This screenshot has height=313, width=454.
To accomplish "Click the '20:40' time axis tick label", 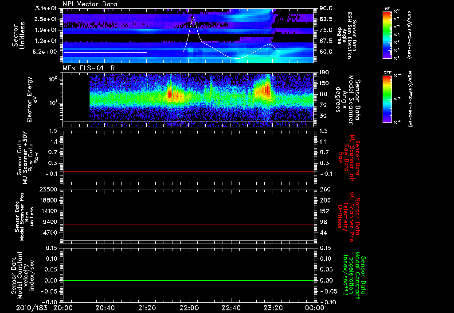I will click(105, 308).
